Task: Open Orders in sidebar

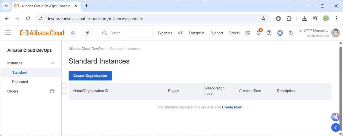Action: point(13,91)
